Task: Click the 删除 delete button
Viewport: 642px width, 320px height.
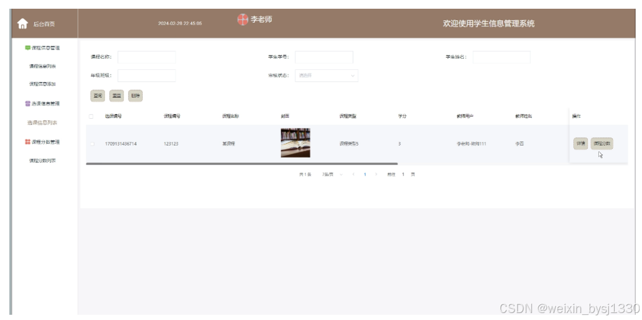Action: 136,96
